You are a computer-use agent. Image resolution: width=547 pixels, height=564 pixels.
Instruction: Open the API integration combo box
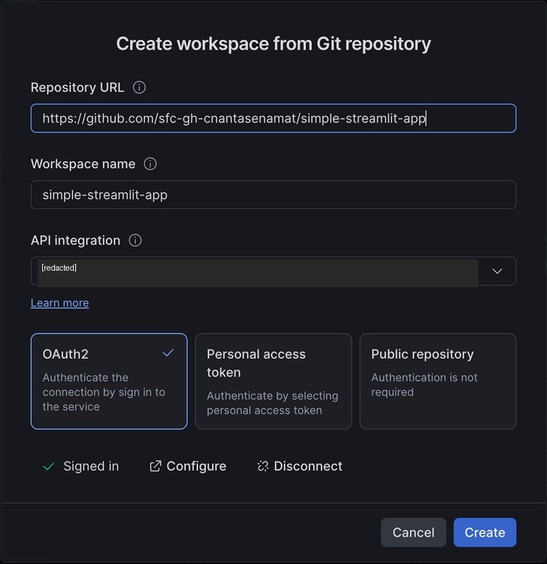click(x=273, y=271)
